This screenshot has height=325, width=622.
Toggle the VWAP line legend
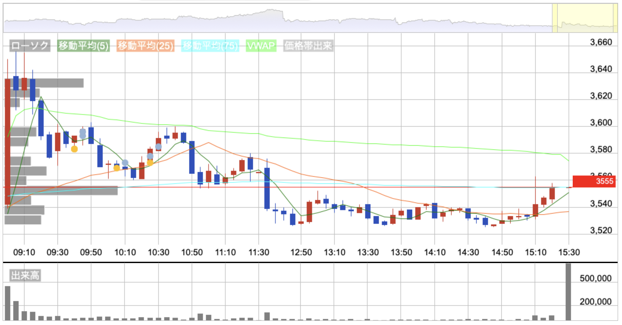261,46
